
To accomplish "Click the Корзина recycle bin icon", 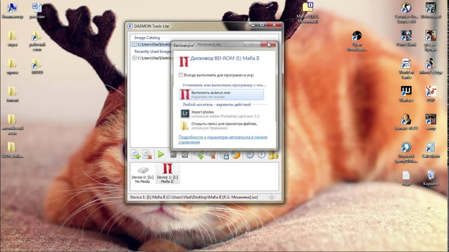I will click(x=430, y=178).
